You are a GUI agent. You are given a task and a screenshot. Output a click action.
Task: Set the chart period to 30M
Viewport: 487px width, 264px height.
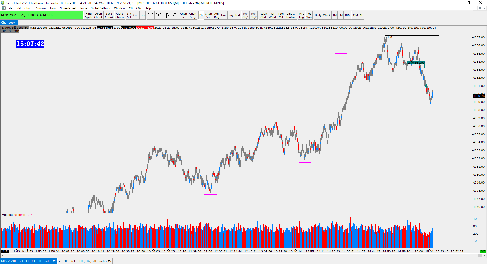tap(355, 15)
